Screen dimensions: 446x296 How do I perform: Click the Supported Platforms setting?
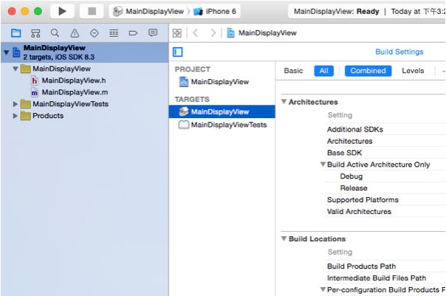pos(363,200)
